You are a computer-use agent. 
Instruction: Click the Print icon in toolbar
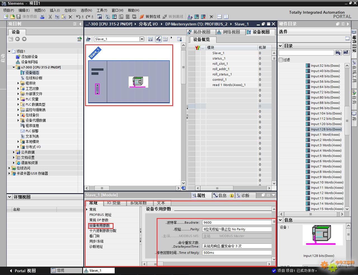point(42,17)
